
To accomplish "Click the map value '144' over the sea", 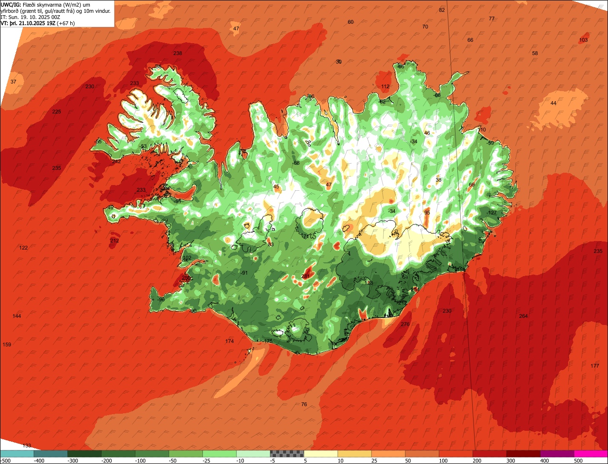I will click(x=17, y=316).
